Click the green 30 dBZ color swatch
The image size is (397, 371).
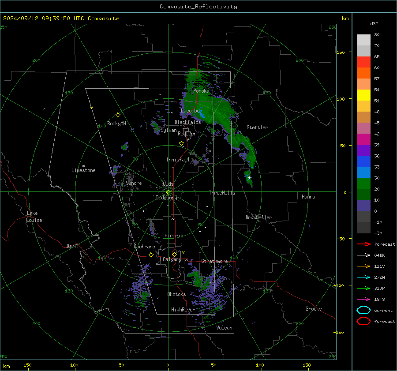click(x=363, y=183)
